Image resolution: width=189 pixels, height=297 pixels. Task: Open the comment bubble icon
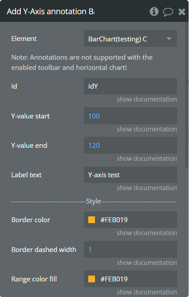pyautogui.click(x=168, y=12)
